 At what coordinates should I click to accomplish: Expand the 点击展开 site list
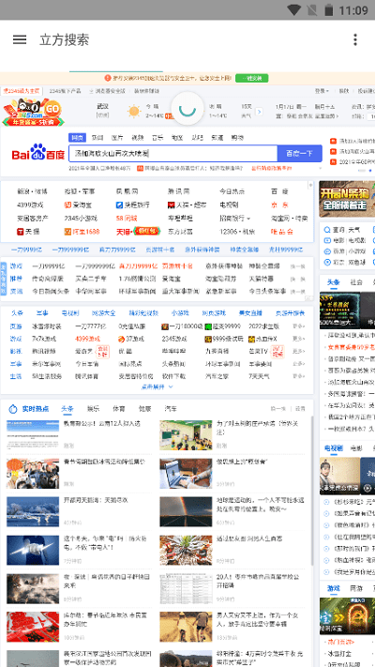click(157, 387)
